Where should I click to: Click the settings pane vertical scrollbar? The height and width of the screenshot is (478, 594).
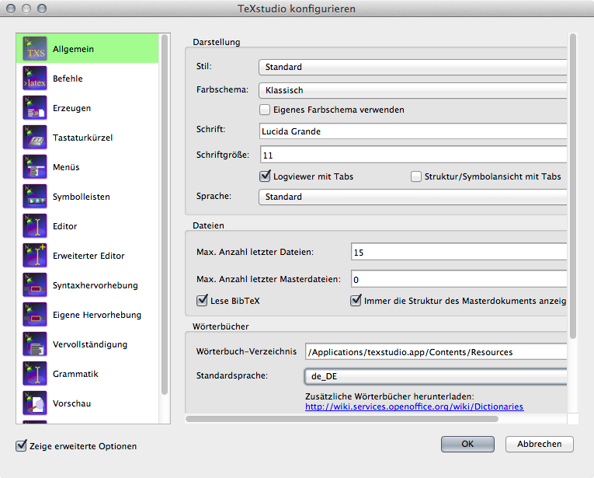tap(573, 186)
